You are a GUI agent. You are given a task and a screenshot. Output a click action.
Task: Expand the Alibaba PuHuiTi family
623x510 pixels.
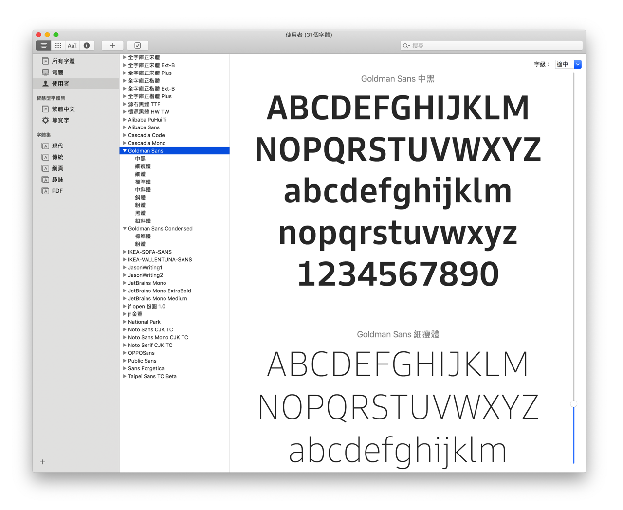[x=125, y=120]
